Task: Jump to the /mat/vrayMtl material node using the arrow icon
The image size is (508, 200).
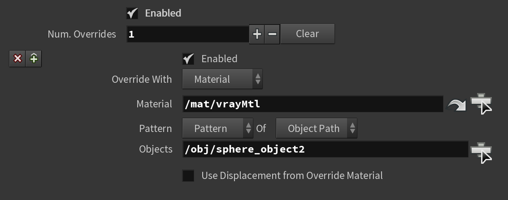Action: pos(456,105)
